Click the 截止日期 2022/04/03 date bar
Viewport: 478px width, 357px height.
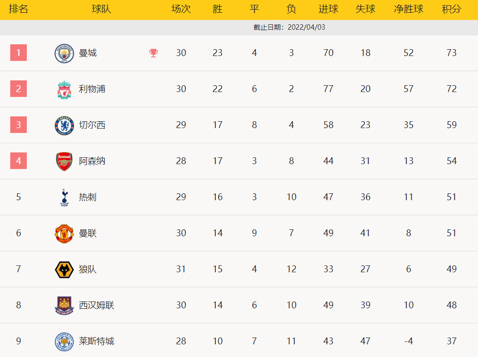tap(289, 27)
